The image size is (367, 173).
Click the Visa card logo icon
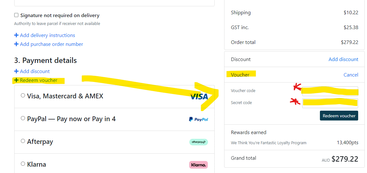[199, 96]
